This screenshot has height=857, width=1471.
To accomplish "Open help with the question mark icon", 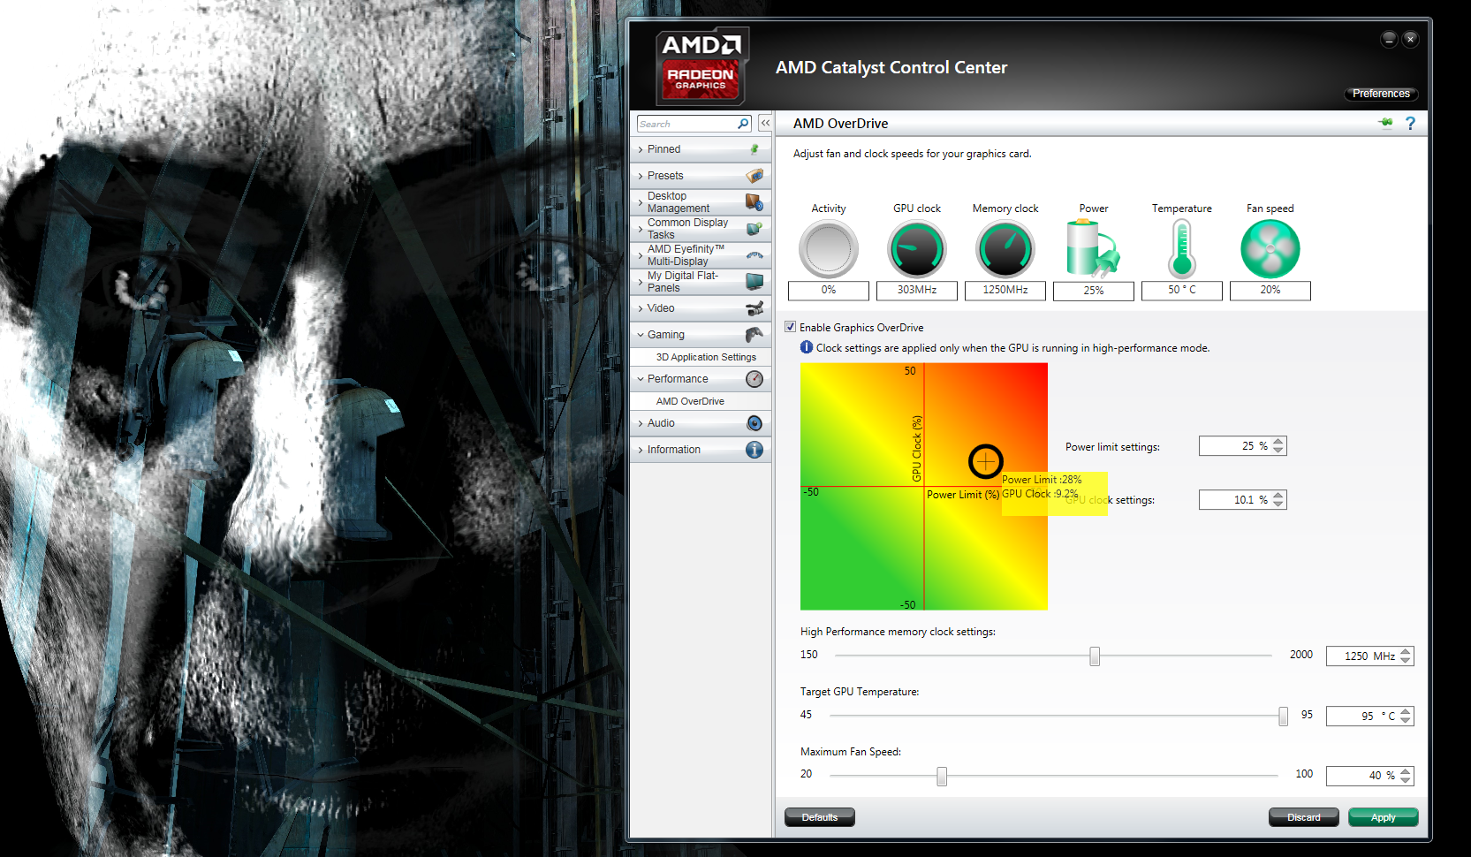I will tap(1410, 124).
